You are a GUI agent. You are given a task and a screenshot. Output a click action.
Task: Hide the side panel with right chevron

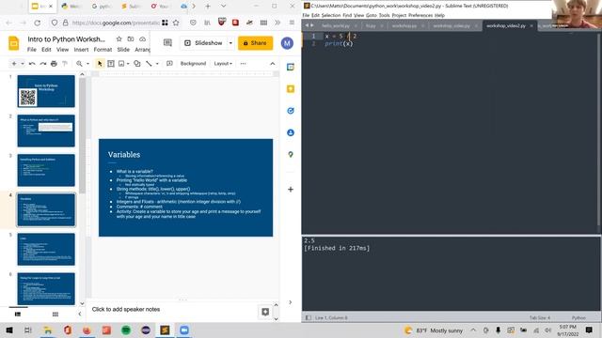coord(291,302)
